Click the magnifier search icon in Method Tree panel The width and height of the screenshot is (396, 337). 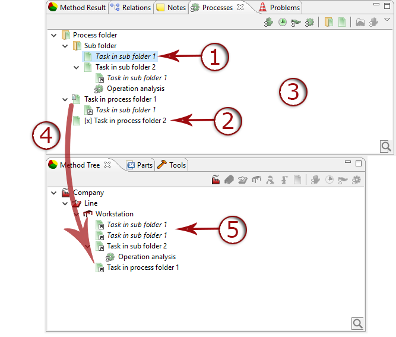coord(357,323)
